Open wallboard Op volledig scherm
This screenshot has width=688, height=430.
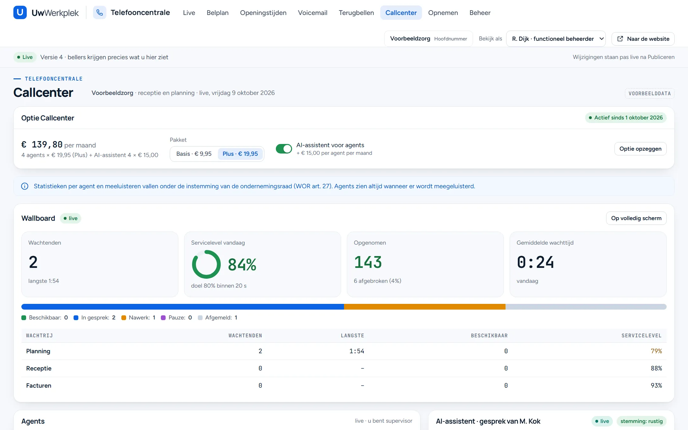[636, 218]
